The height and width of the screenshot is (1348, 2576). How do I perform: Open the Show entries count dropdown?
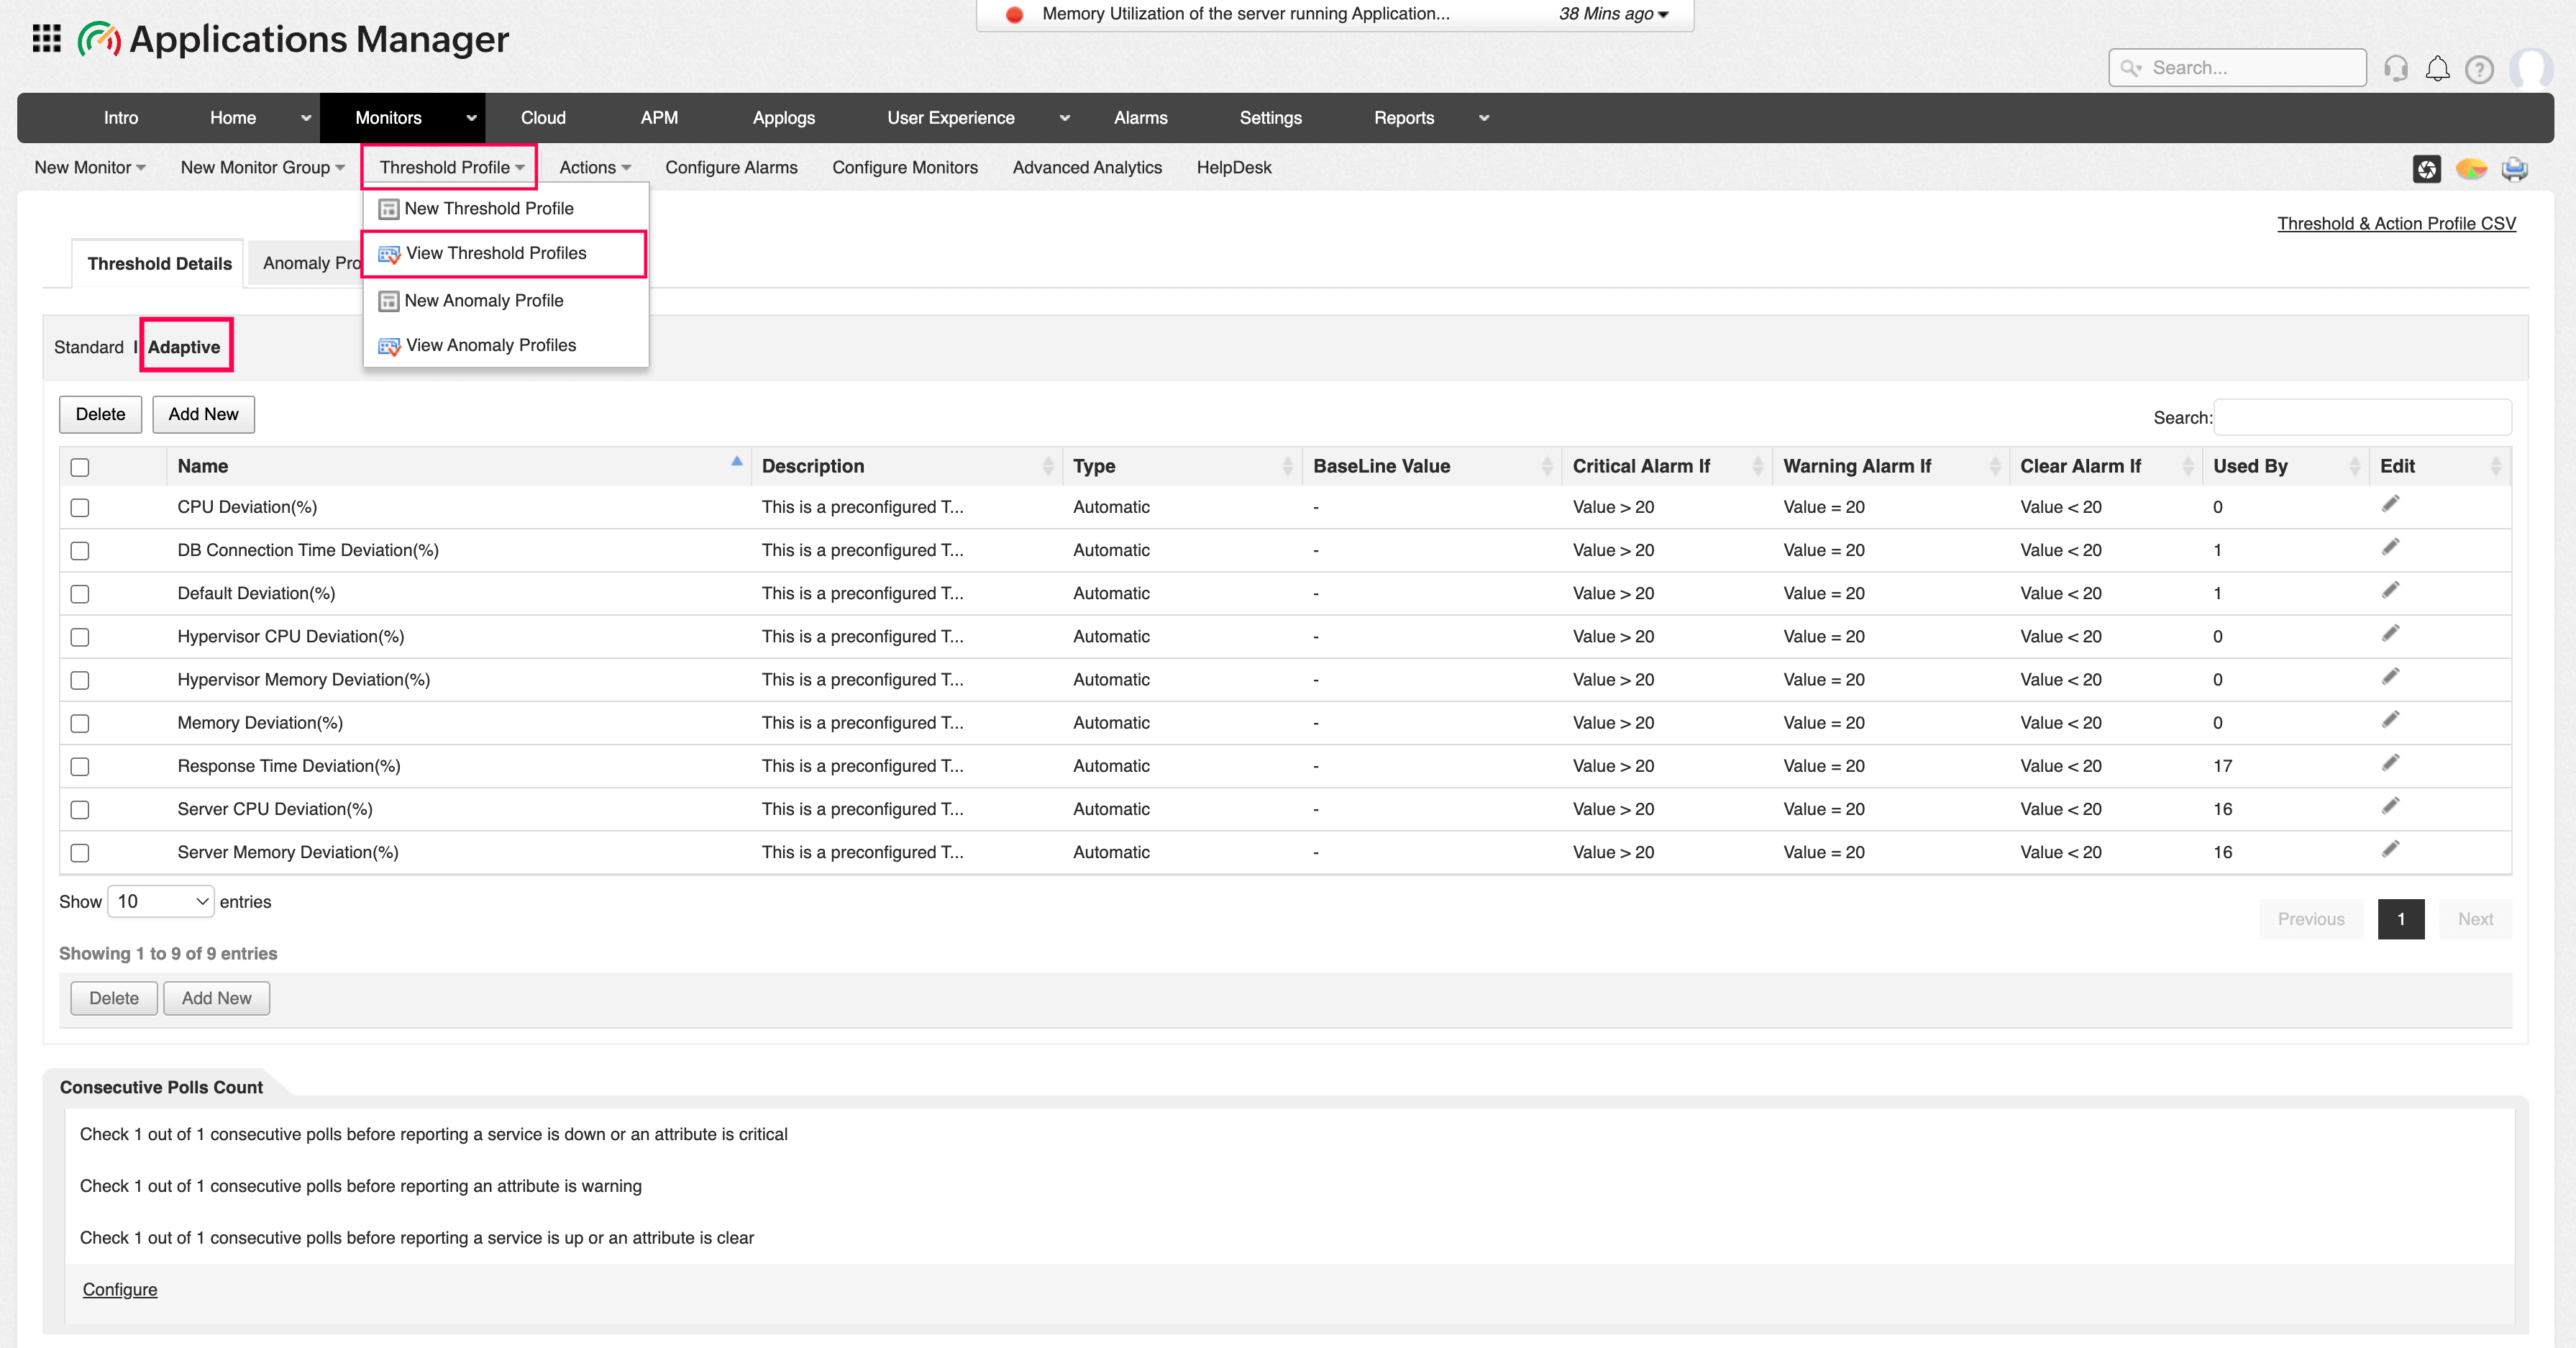[161, 901]
